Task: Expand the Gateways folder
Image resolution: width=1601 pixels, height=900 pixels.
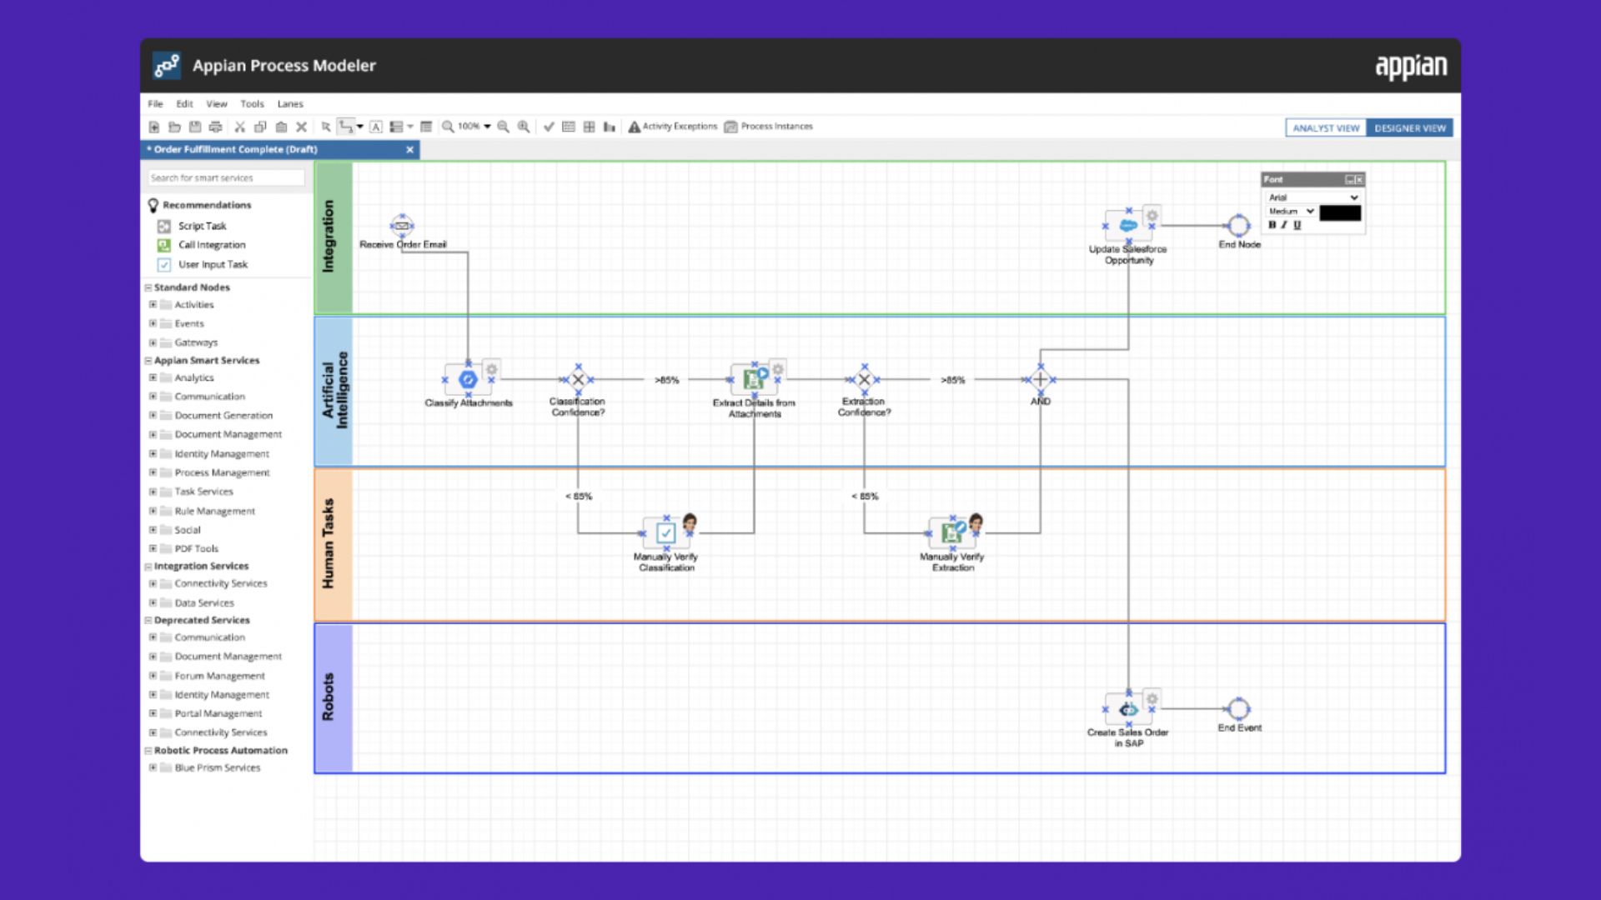Action: pos(153,342)
